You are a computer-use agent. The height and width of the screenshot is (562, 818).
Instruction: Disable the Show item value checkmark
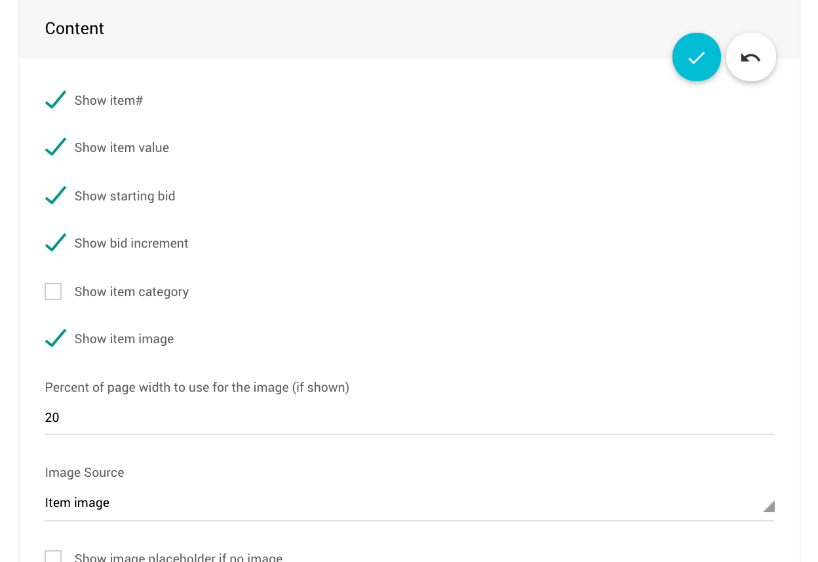(55, 147)
